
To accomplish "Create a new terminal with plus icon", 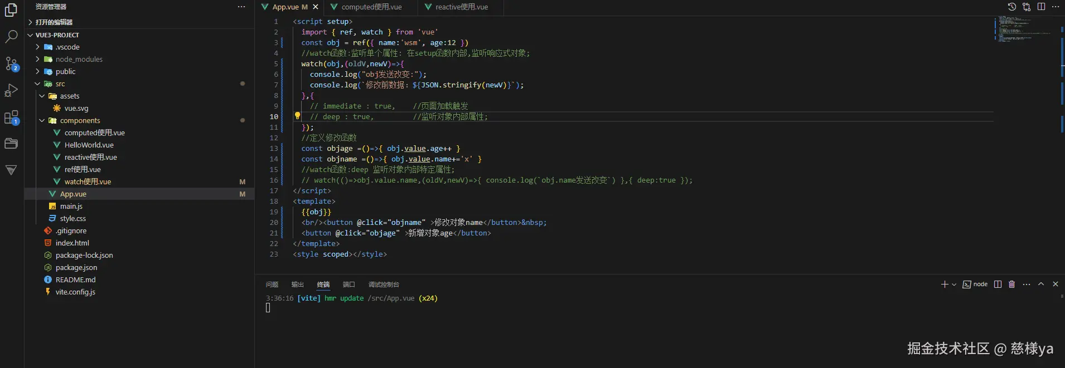I will tap(945, 284).
